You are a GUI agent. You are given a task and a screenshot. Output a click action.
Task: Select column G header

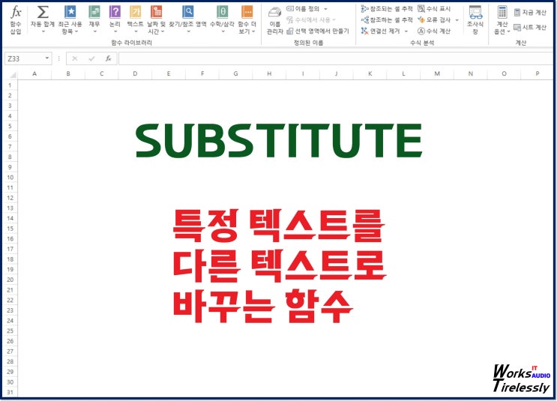(236, 74)
